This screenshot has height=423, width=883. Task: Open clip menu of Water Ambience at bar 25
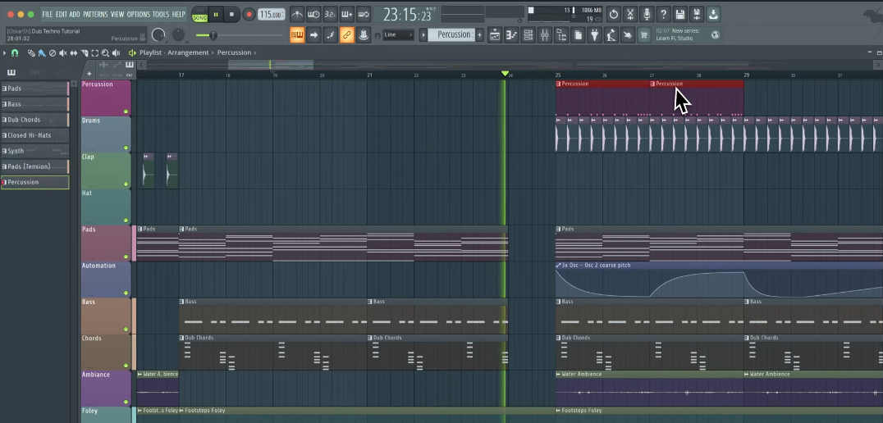pyautogui.click(x=559, y=374)
